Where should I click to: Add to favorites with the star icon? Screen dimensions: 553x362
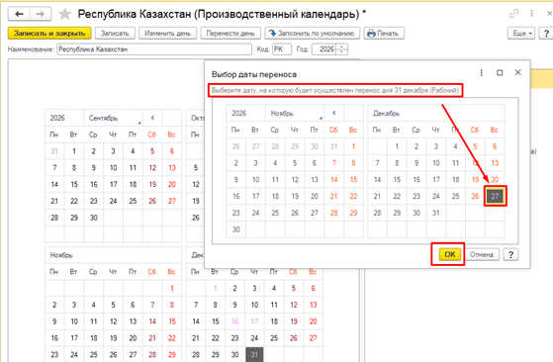tap(64, 14)
